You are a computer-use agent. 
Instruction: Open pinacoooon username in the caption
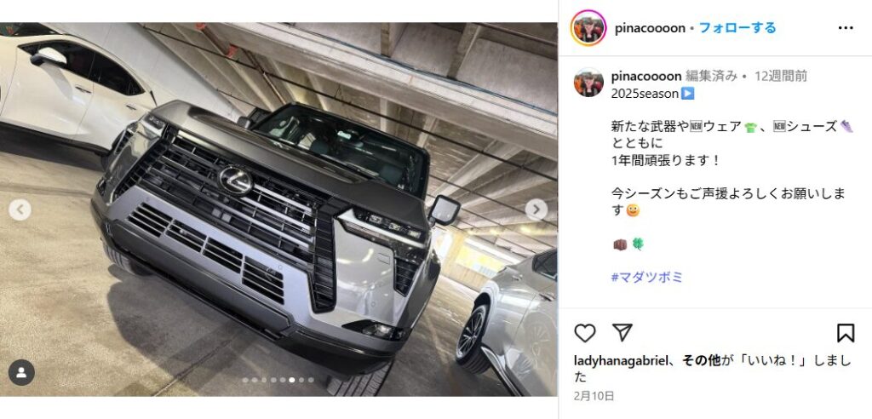646,77
